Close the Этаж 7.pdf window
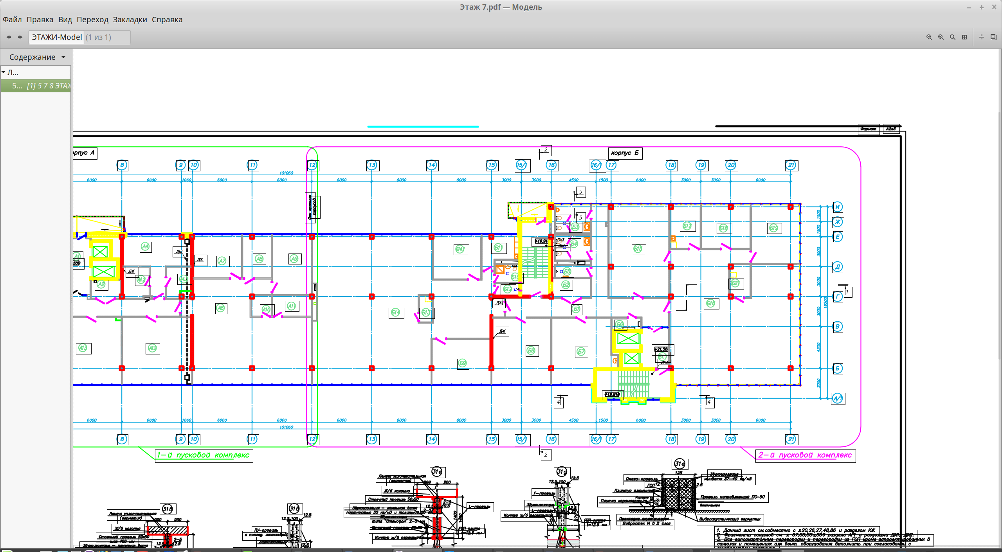This screenshot has height=552, width=1002. [x=994, y=7]
